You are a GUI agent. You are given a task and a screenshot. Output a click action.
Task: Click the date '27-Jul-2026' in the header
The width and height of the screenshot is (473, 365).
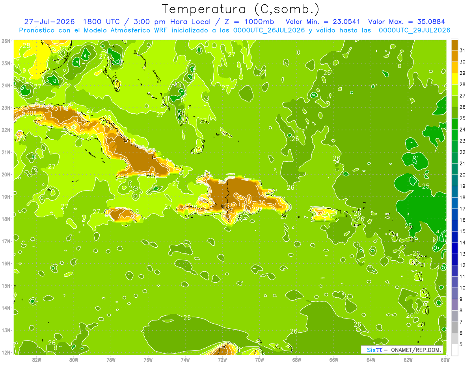pos(50,22)
